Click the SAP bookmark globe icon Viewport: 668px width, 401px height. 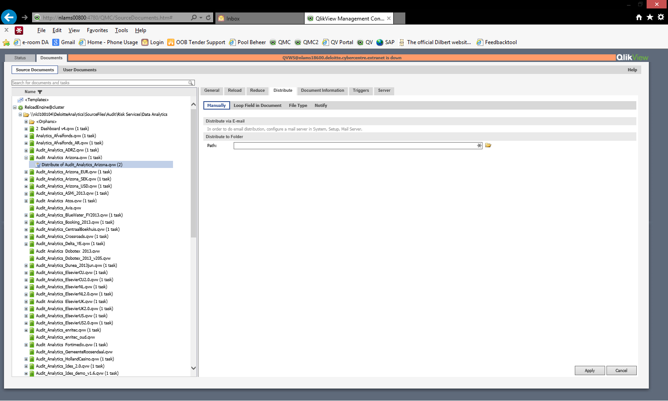380,42
